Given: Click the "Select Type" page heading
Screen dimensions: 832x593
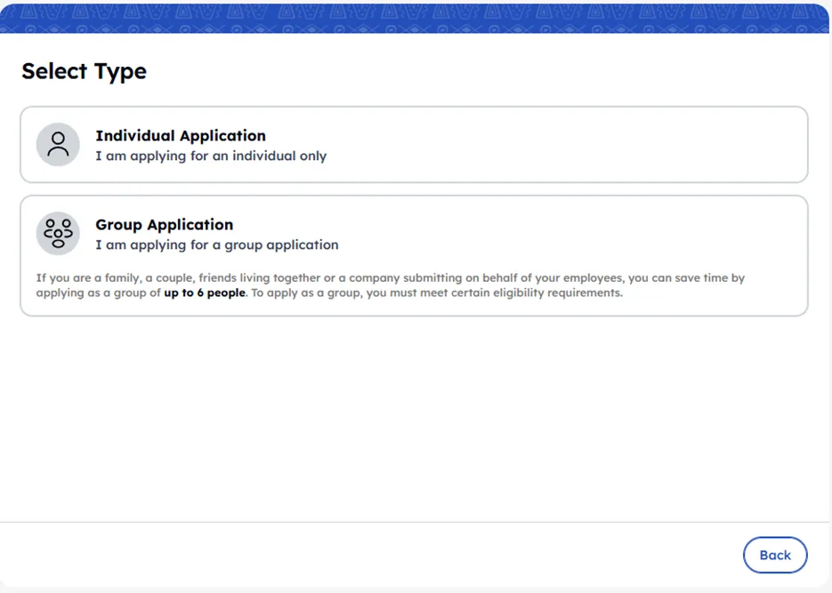Looking at the screenshot, I should coord(84,71).
